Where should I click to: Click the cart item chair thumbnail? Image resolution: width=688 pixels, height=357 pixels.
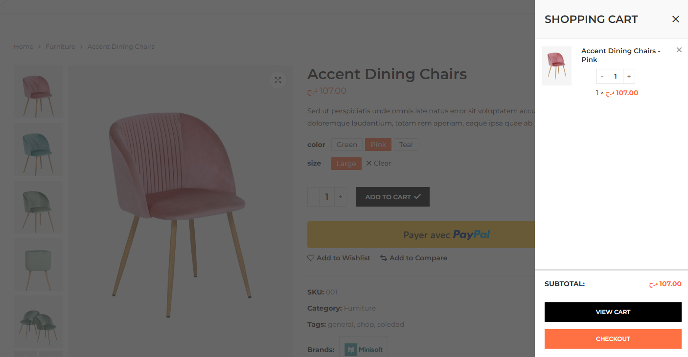[557, 66]
